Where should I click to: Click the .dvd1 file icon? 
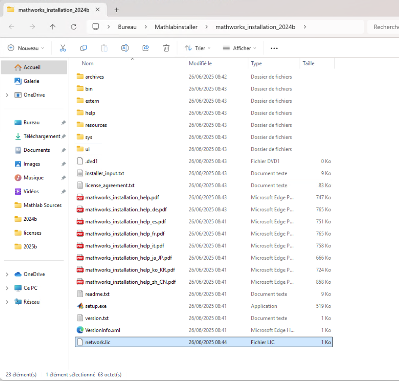click(80, 161)
